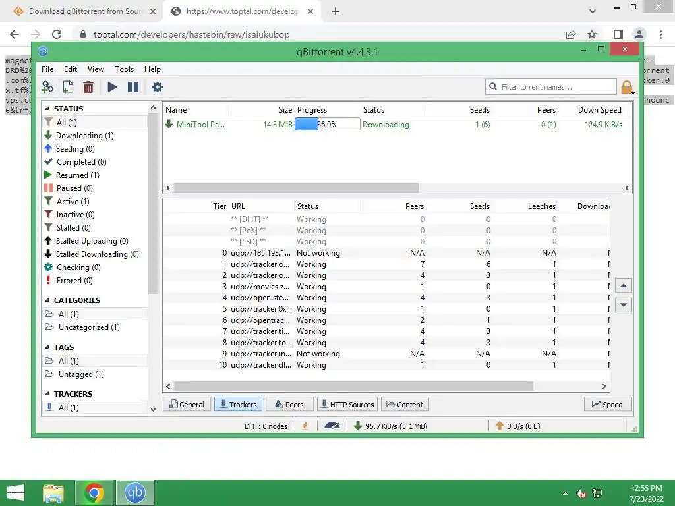Click Chrome icon in the taskbar

point(94,493)
